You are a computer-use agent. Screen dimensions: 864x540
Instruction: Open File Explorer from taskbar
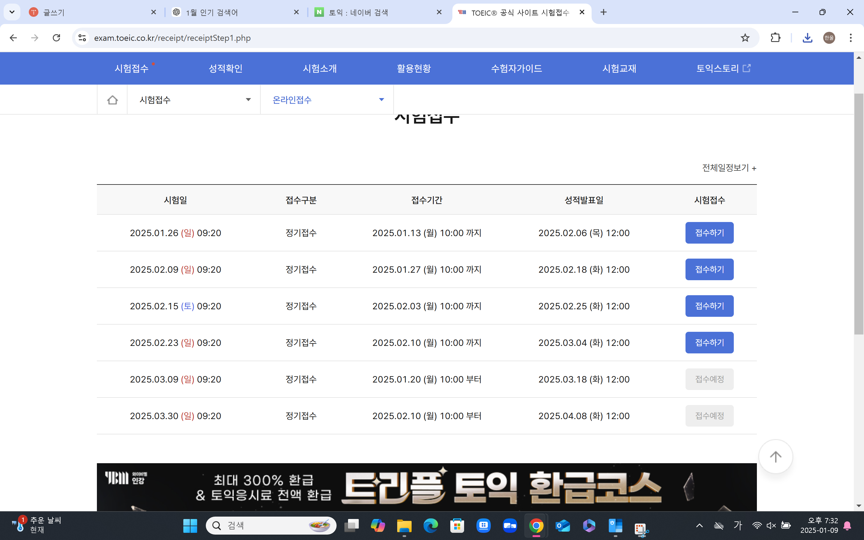(404, 525)
